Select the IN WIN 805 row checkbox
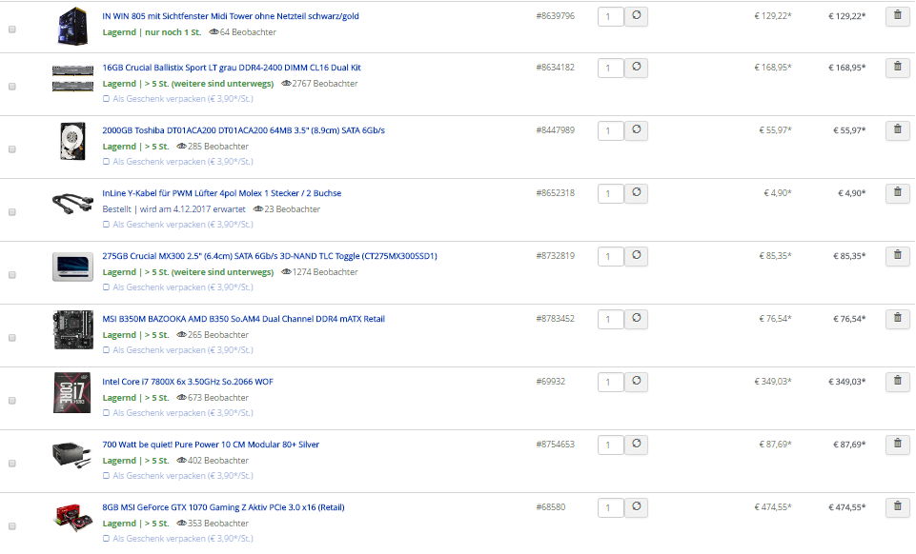Image resolution: width=916 pixels, height=554 pixels. [12, 30]
